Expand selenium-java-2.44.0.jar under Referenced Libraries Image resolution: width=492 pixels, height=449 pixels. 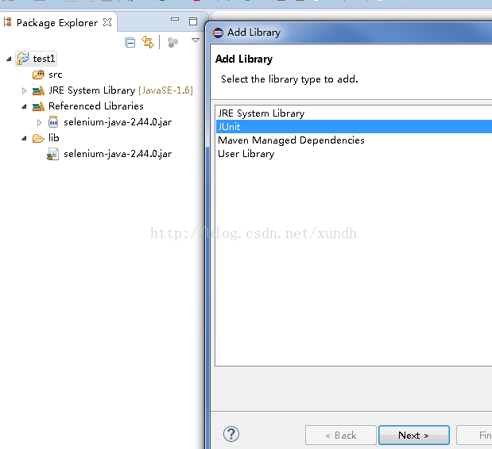[x=39, y=122]
